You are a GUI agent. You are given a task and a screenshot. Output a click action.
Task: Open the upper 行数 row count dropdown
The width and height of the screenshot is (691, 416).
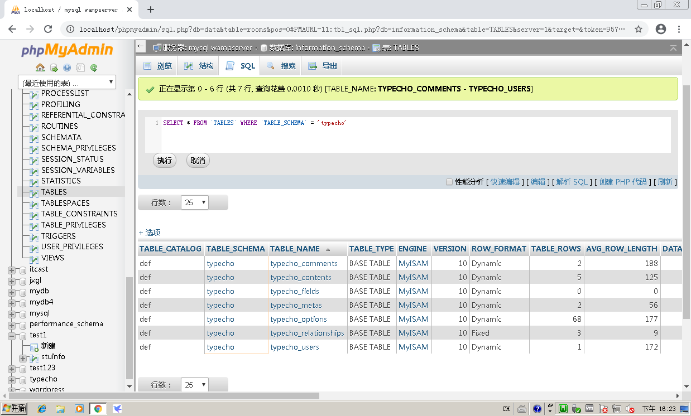tap(195, 202)
